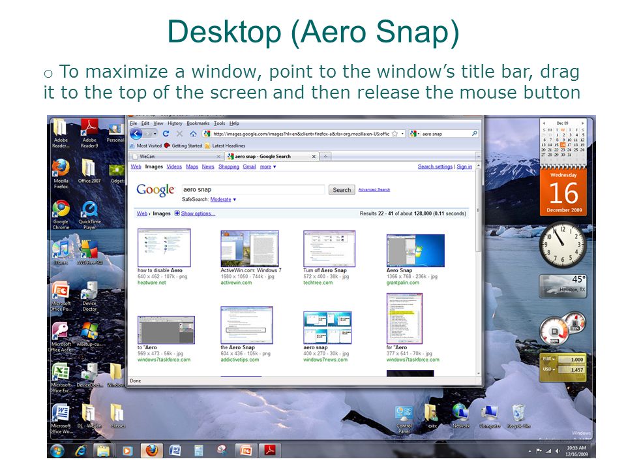
Task: Open Adobe Reader taskbar icon
Action: pos(270,451)
